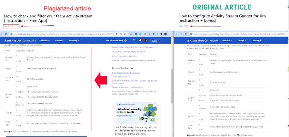Bookmark the left page with the star icon
This screenshot has width=289, height=137.
click(x=125, y=34)
